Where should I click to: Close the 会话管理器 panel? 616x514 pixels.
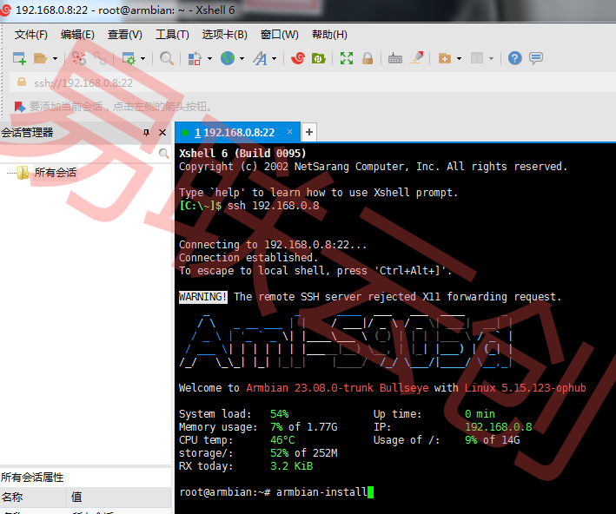point(162,133)
